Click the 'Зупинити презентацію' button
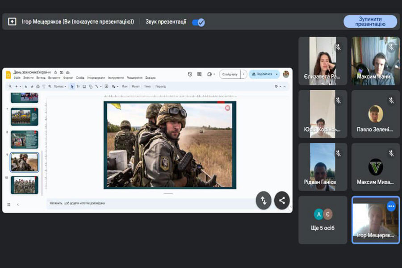This screenshot has height=268, width=402. tap(370, 21)
